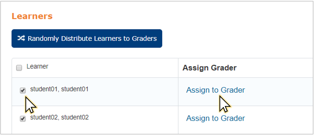Click the checkmark inside student01's box
This screenshot has width=314, height=135.
pos(23,91)
